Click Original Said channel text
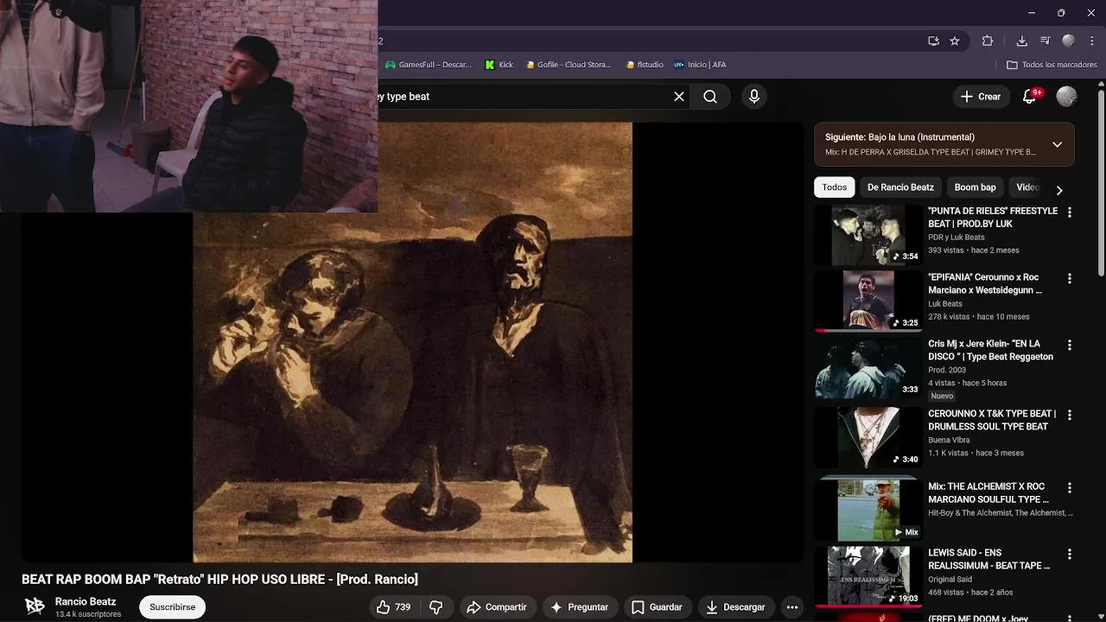1106x622 pixels. (950, 580)
